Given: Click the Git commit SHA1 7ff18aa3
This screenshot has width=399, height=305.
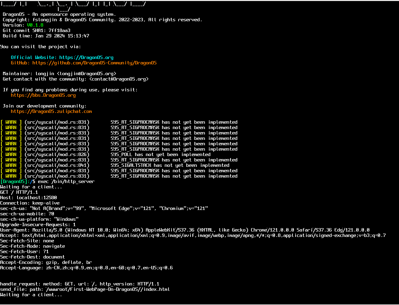Looking at the screenshot, I should pyautogui.click(x=59, y=31).
